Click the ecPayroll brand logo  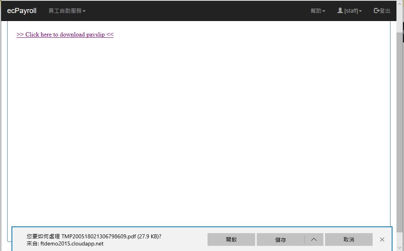pos(22,11)
